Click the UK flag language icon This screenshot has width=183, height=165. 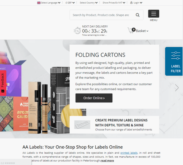pyautogui.click(x=39, y=3)
